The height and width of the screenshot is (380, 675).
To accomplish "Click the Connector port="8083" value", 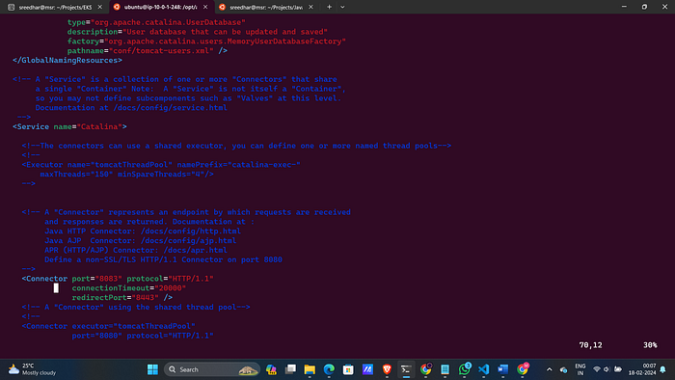I will click(x=108, y=279).
